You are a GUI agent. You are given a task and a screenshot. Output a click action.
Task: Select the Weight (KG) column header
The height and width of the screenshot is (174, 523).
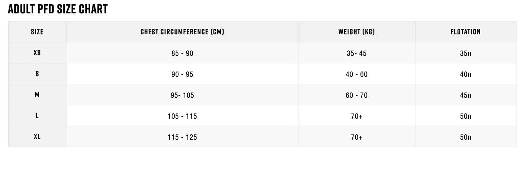coord(357,32)
